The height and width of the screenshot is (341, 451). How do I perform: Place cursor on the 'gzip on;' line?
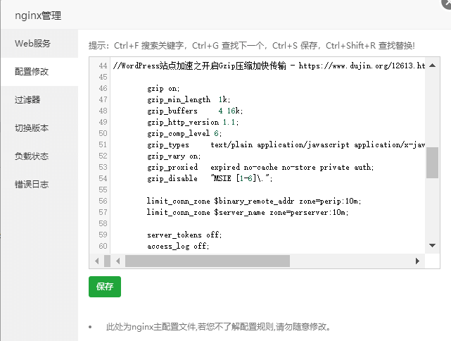pyautogui.click(x=163, y=89)
